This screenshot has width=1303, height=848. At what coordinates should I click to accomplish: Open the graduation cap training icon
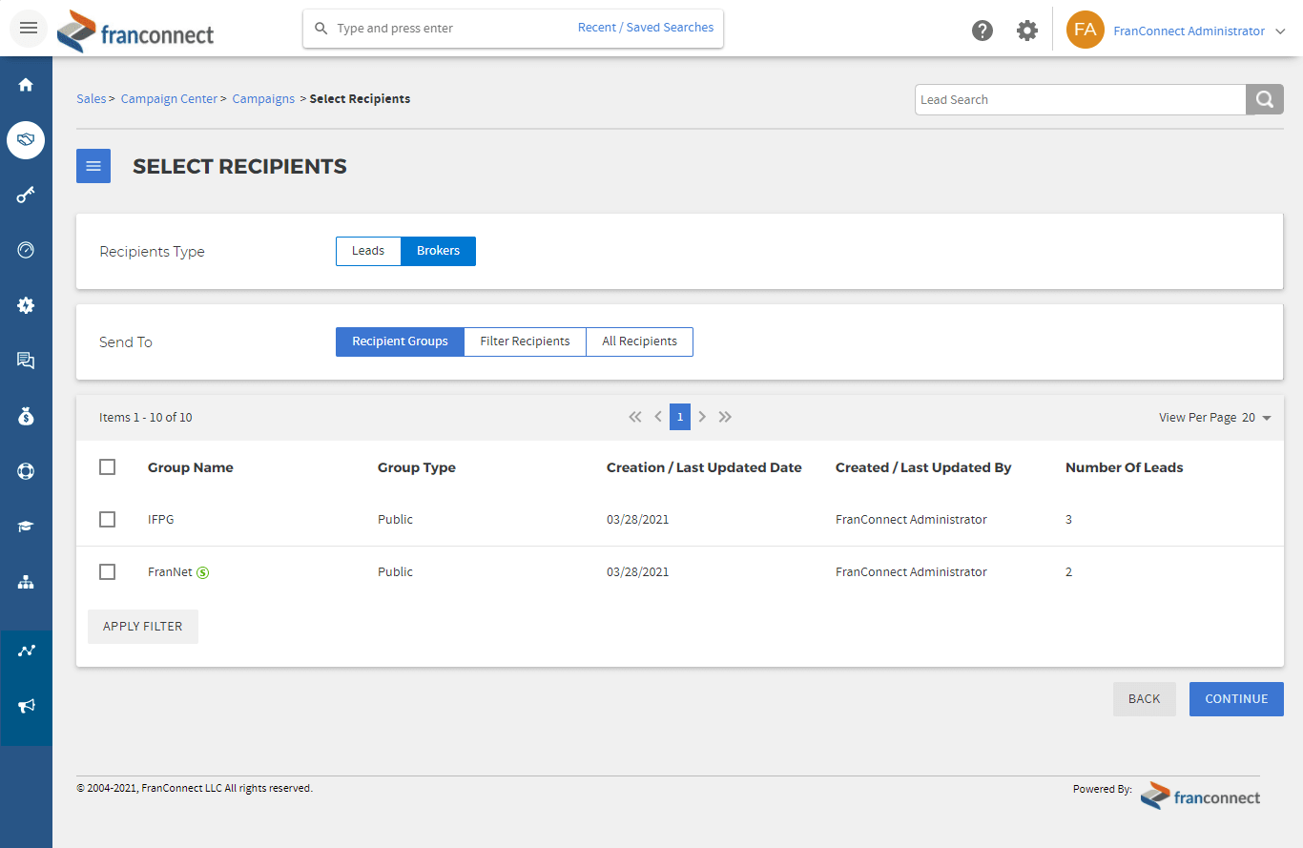click(x=26, y=527)
